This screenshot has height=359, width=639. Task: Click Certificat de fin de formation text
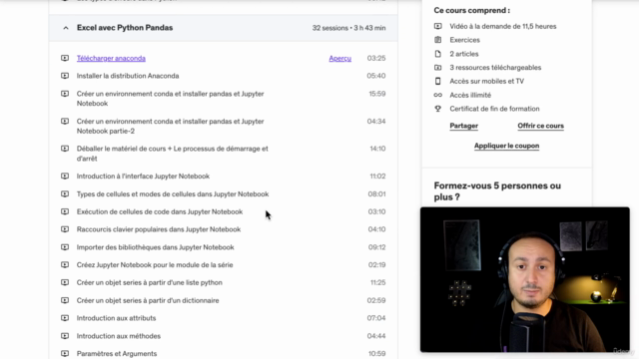tap(494, 109)
